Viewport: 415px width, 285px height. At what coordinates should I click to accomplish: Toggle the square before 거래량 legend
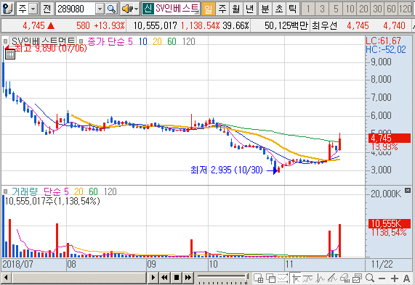(x=5, y=191)
